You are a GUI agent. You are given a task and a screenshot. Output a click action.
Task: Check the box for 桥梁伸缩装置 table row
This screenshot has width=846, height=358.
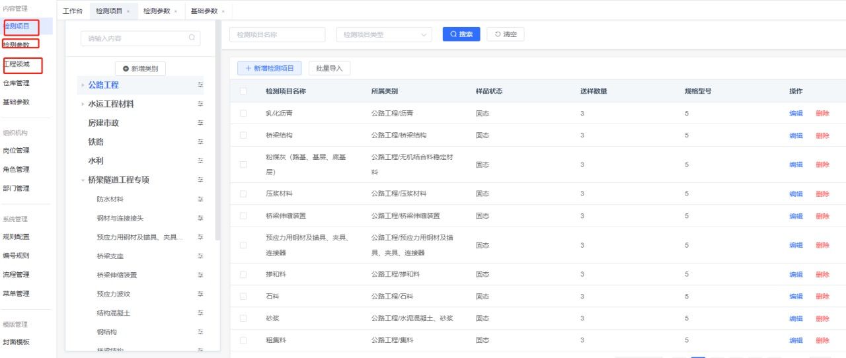243,216
